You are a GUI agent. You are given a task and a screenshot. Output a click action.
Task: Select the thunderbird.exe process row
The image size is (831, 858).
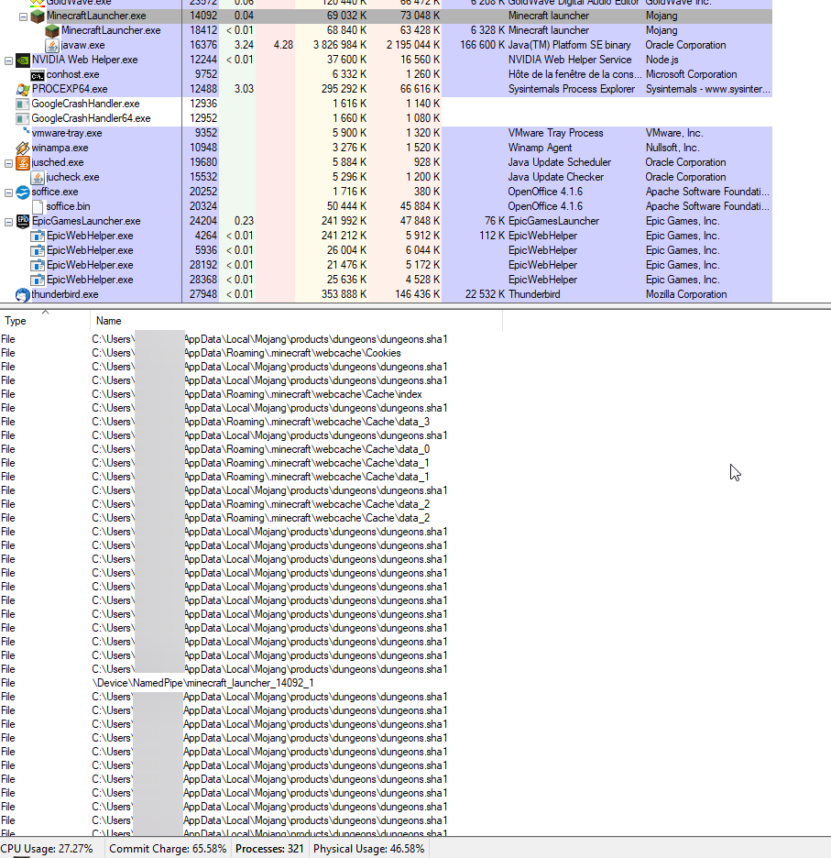pos(386,294)
